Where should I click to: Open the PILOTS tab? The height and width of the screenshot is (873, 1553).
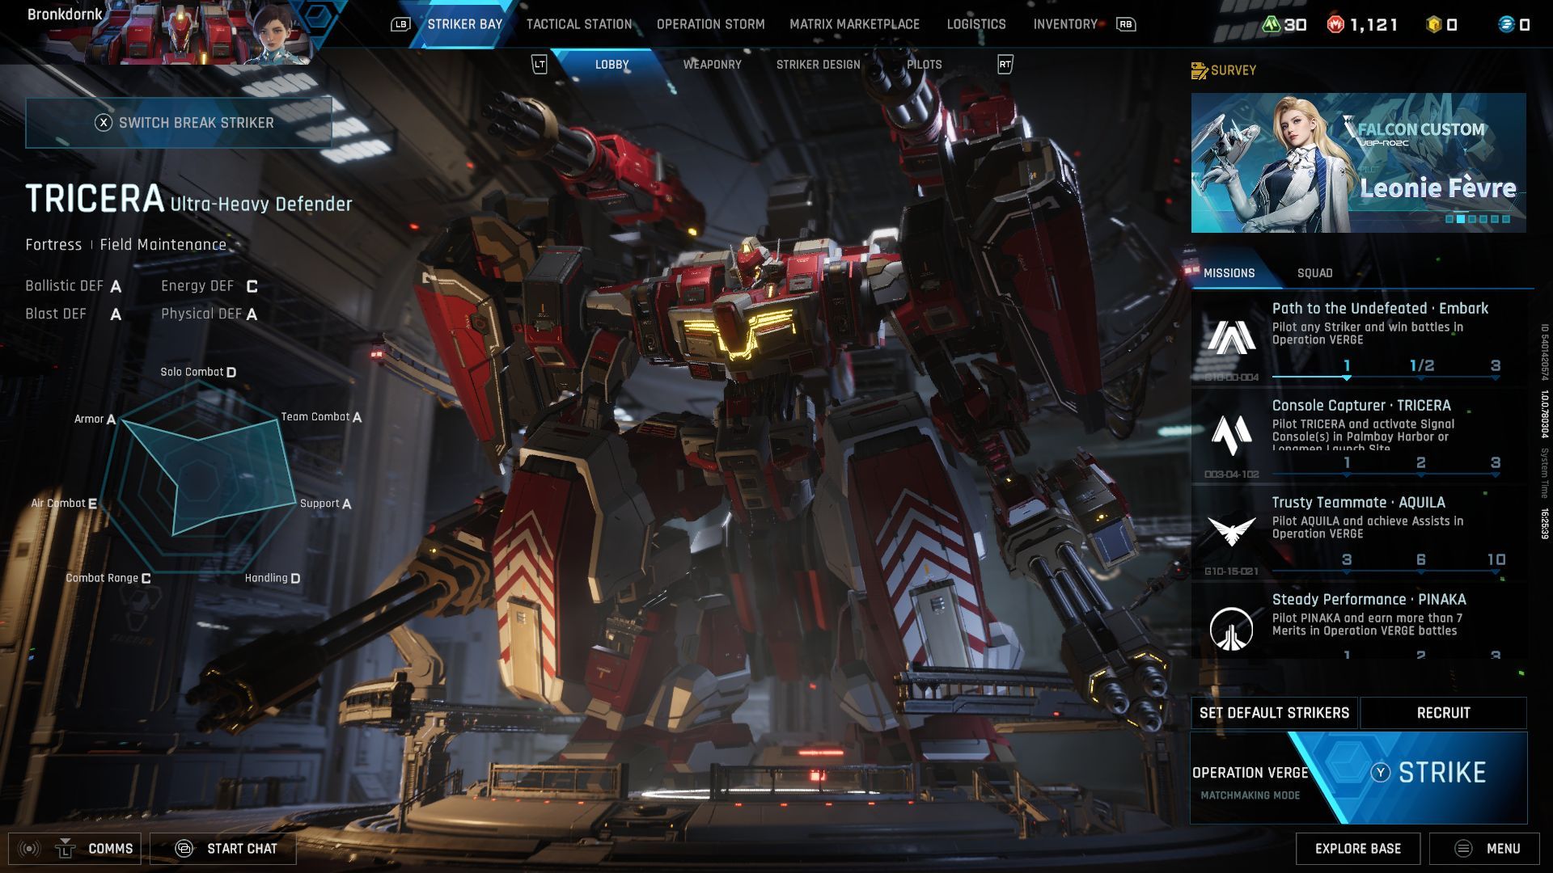[x=925, y=65]
